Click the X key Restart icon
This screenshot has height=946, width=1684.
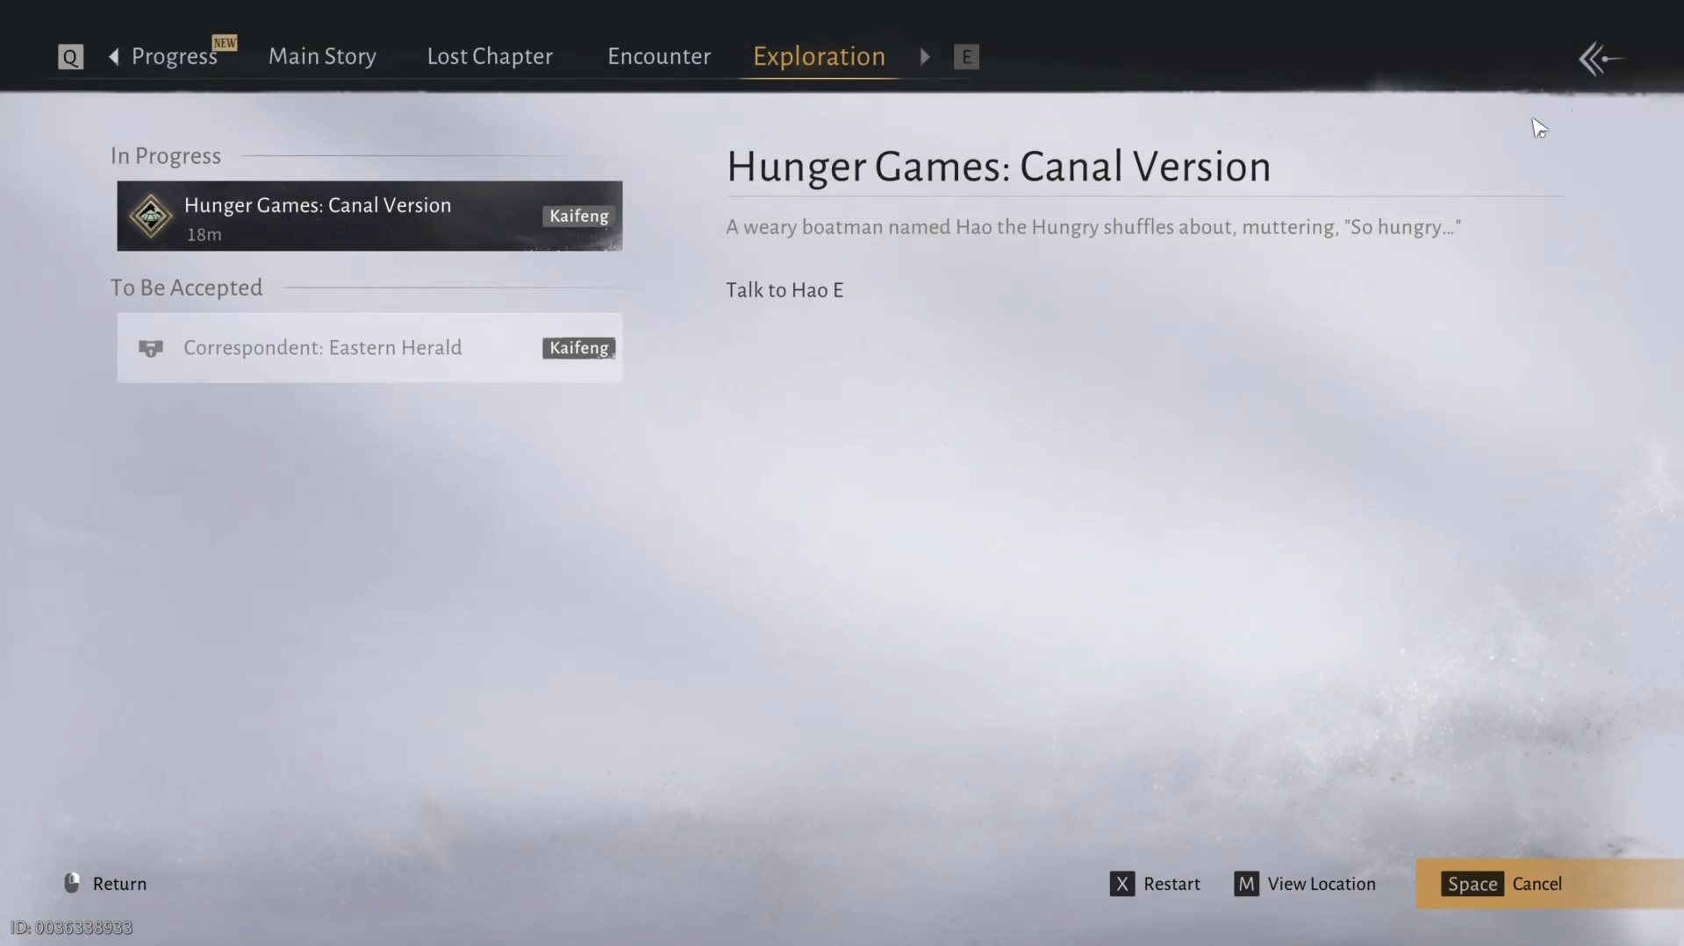[1121, 884]
